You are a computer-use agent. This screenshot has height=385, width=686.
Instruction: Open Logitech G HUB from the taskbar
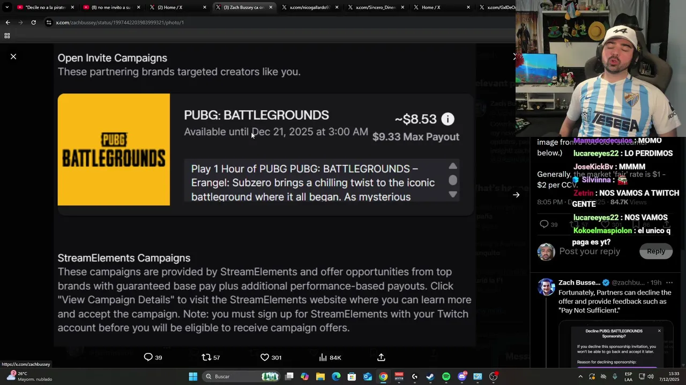pyautogui.click(x=415, y=376)
